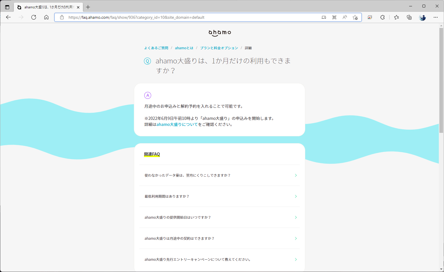Open Settings and more menu
Viewport: 444px width, 272px height.
[x=436, y=17]
